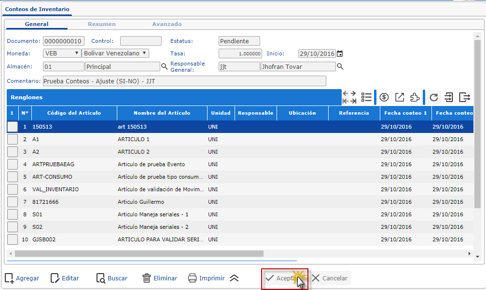Click the dollar sign cost icon
Image resolution: width=486 pixels, height=290 pixels.
[x=384, y=97]
